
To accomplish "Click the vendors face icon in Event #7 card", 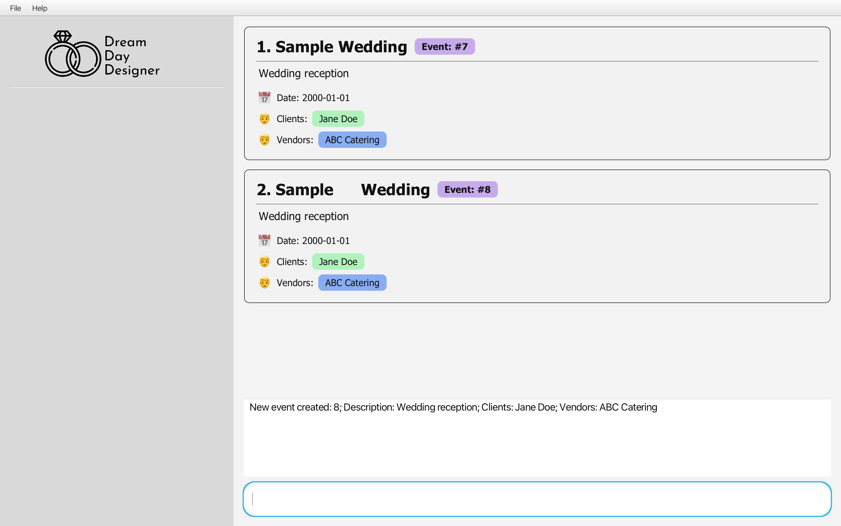I will (265, 140).
